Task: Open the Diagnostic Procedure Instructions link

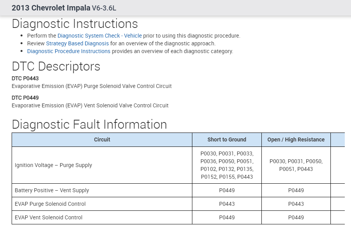Action: click(69, 51)
